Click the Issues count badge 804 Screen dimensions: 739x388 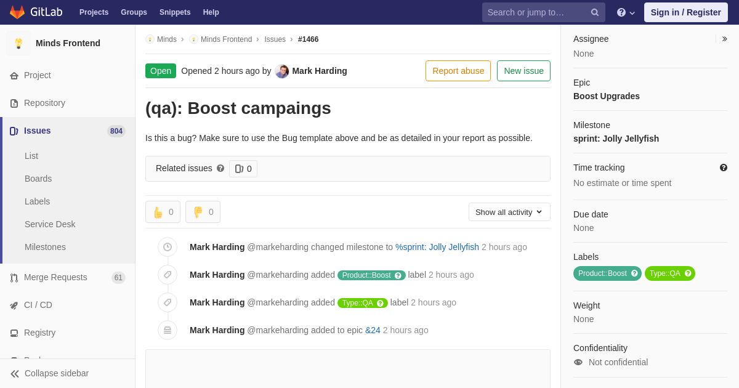[116, 131]
